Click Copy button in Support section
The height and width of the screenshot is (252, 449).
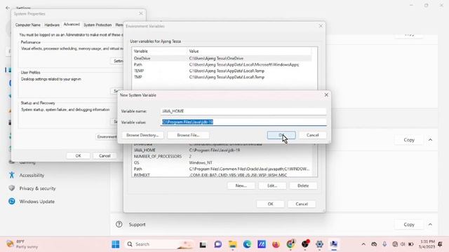click(x=409, y=225)
